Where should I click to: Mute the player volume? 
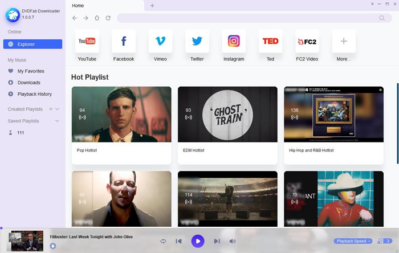pyautogui.click(x=233, y=241)
